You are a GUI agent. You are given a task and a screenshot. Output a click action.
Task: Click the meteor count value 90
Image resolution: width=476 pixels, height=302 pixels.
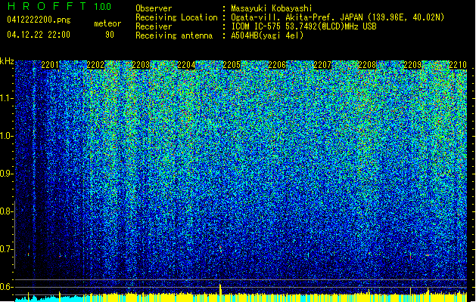110,35
